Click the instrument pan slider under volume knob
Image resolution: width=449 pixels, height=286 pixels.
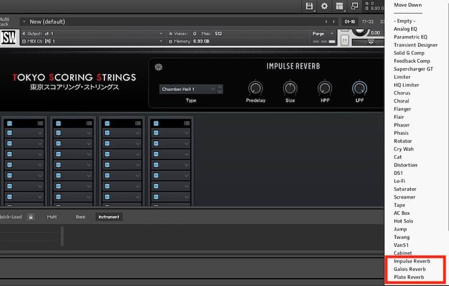click(x=368, y=42)
